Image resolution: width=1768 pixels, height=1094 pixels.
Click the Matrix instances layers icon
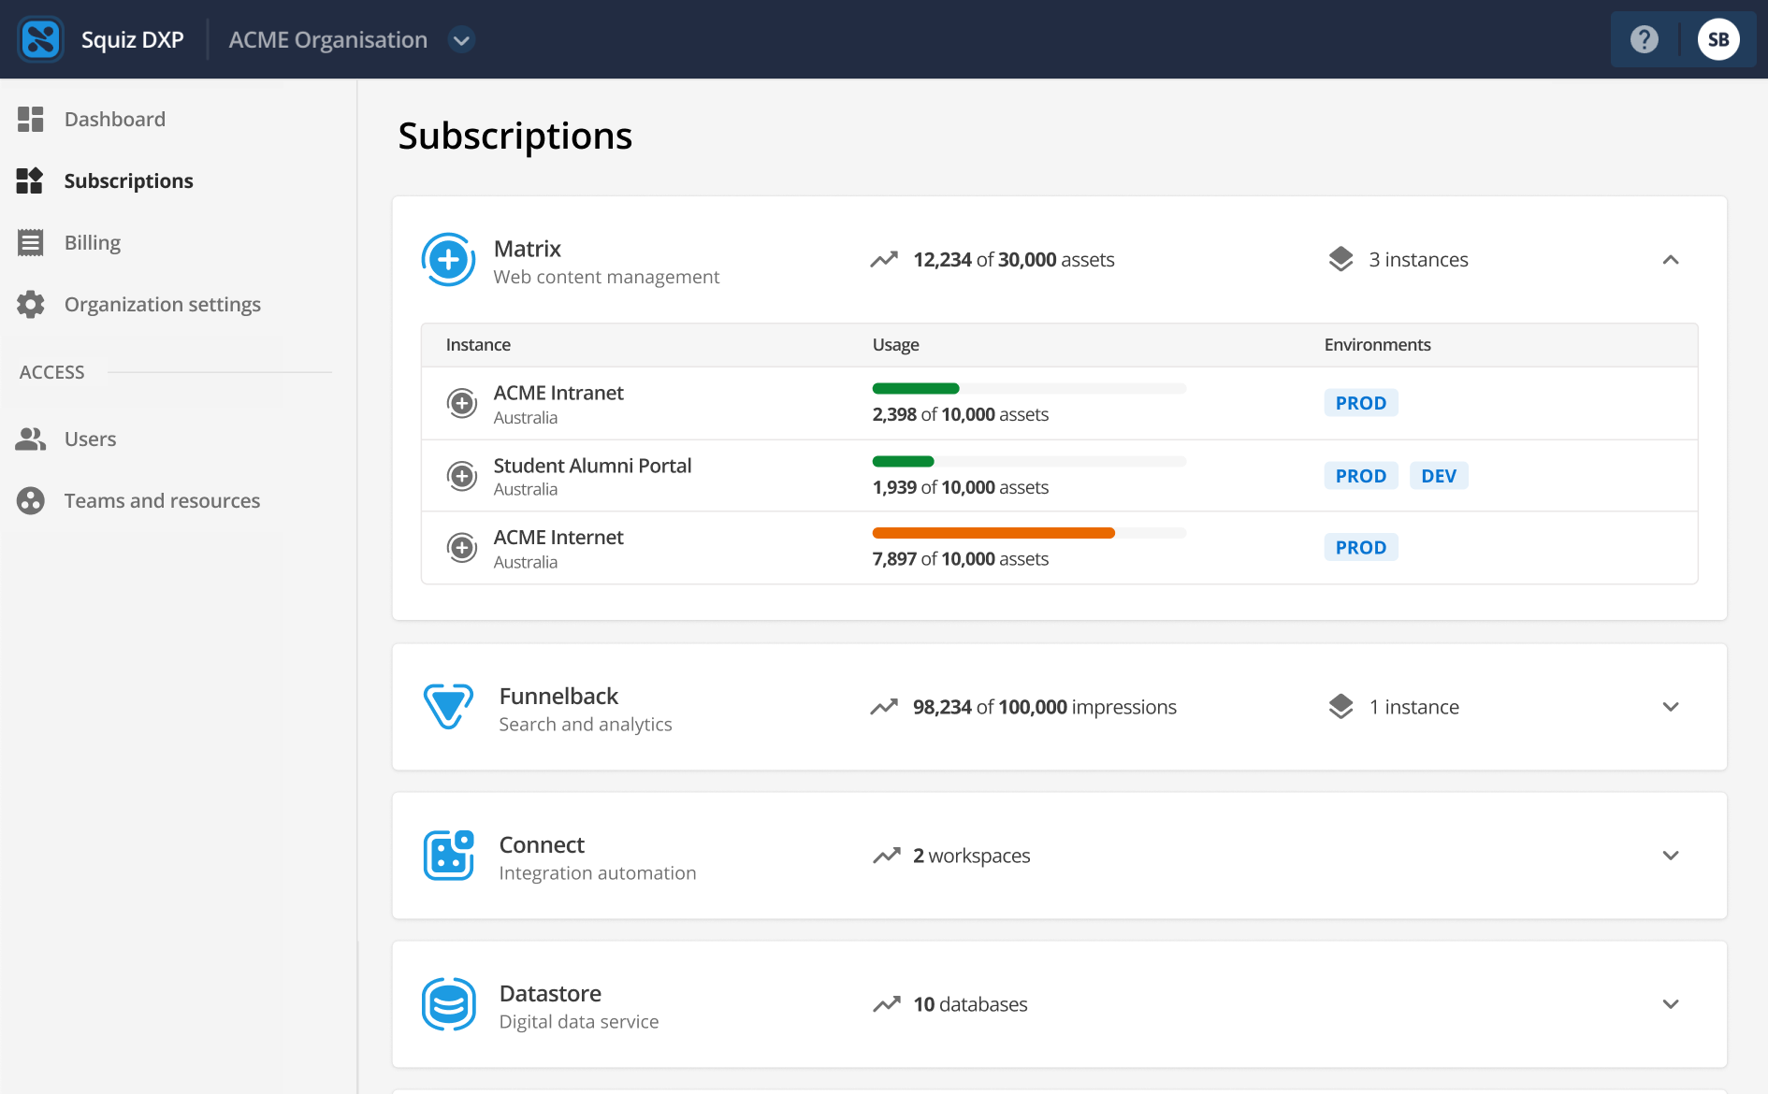tap(1341, 259)
